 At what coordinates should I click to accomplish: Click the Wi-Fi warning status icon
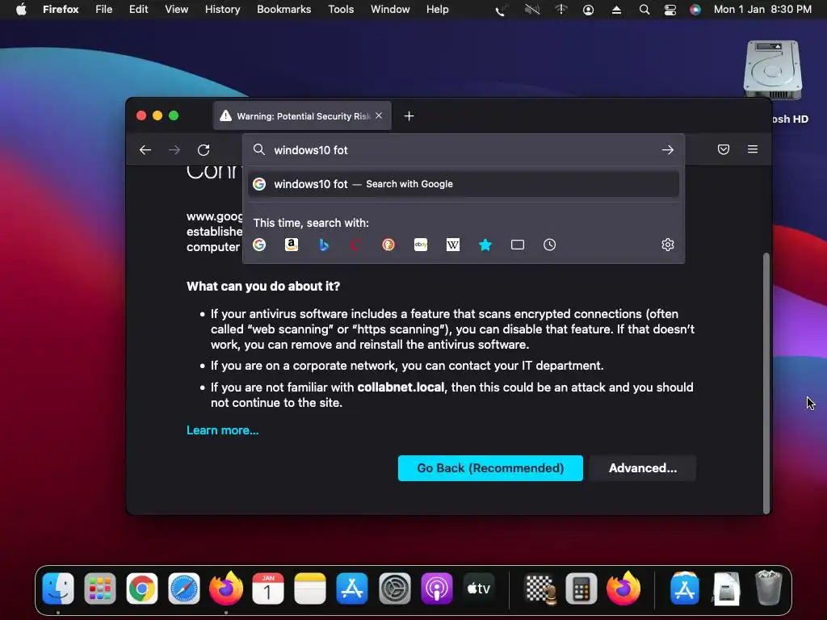(x=560, y=10)
